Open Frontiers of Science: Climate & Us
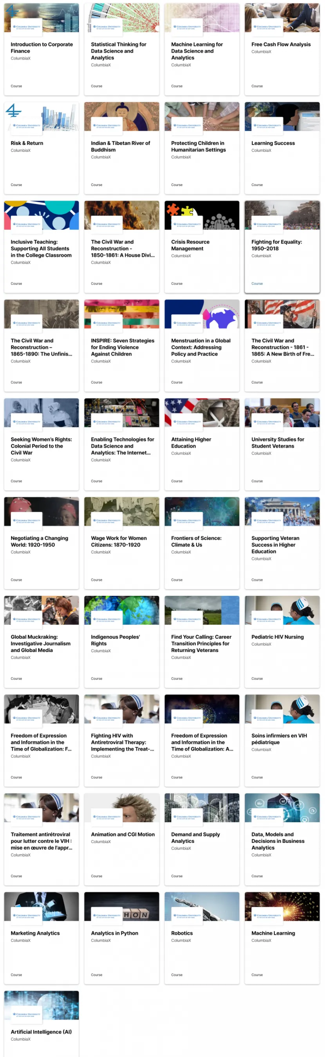The image size is (325, 1057). click(x=202, y=543)
